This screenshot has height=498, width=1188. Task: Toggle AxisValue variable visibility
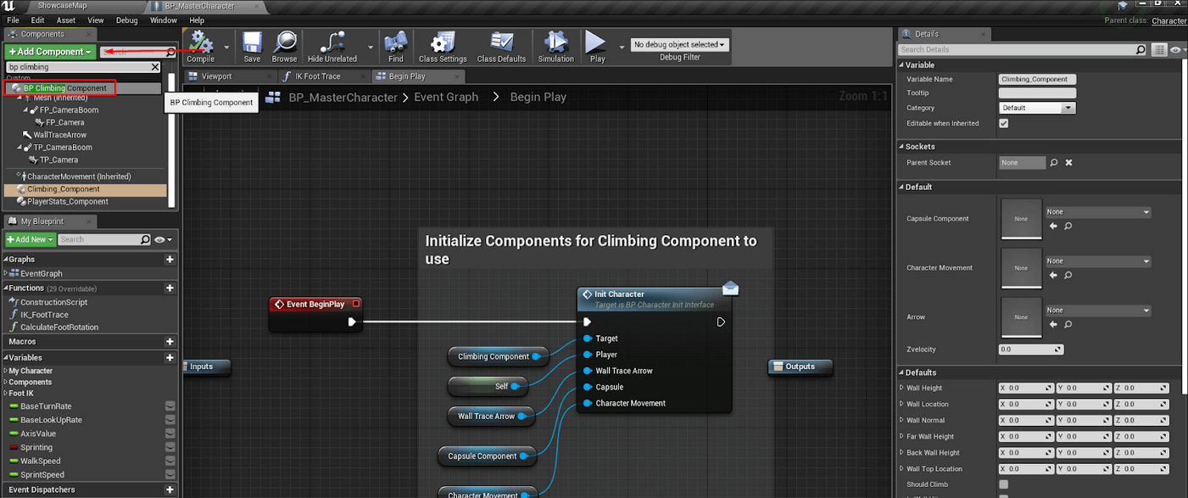[x=170, y=434]
